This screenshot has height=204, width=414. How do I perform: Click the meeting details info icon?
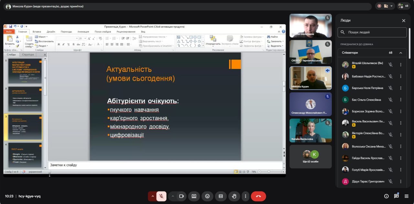pyautogui.click(x=386, y=196)
